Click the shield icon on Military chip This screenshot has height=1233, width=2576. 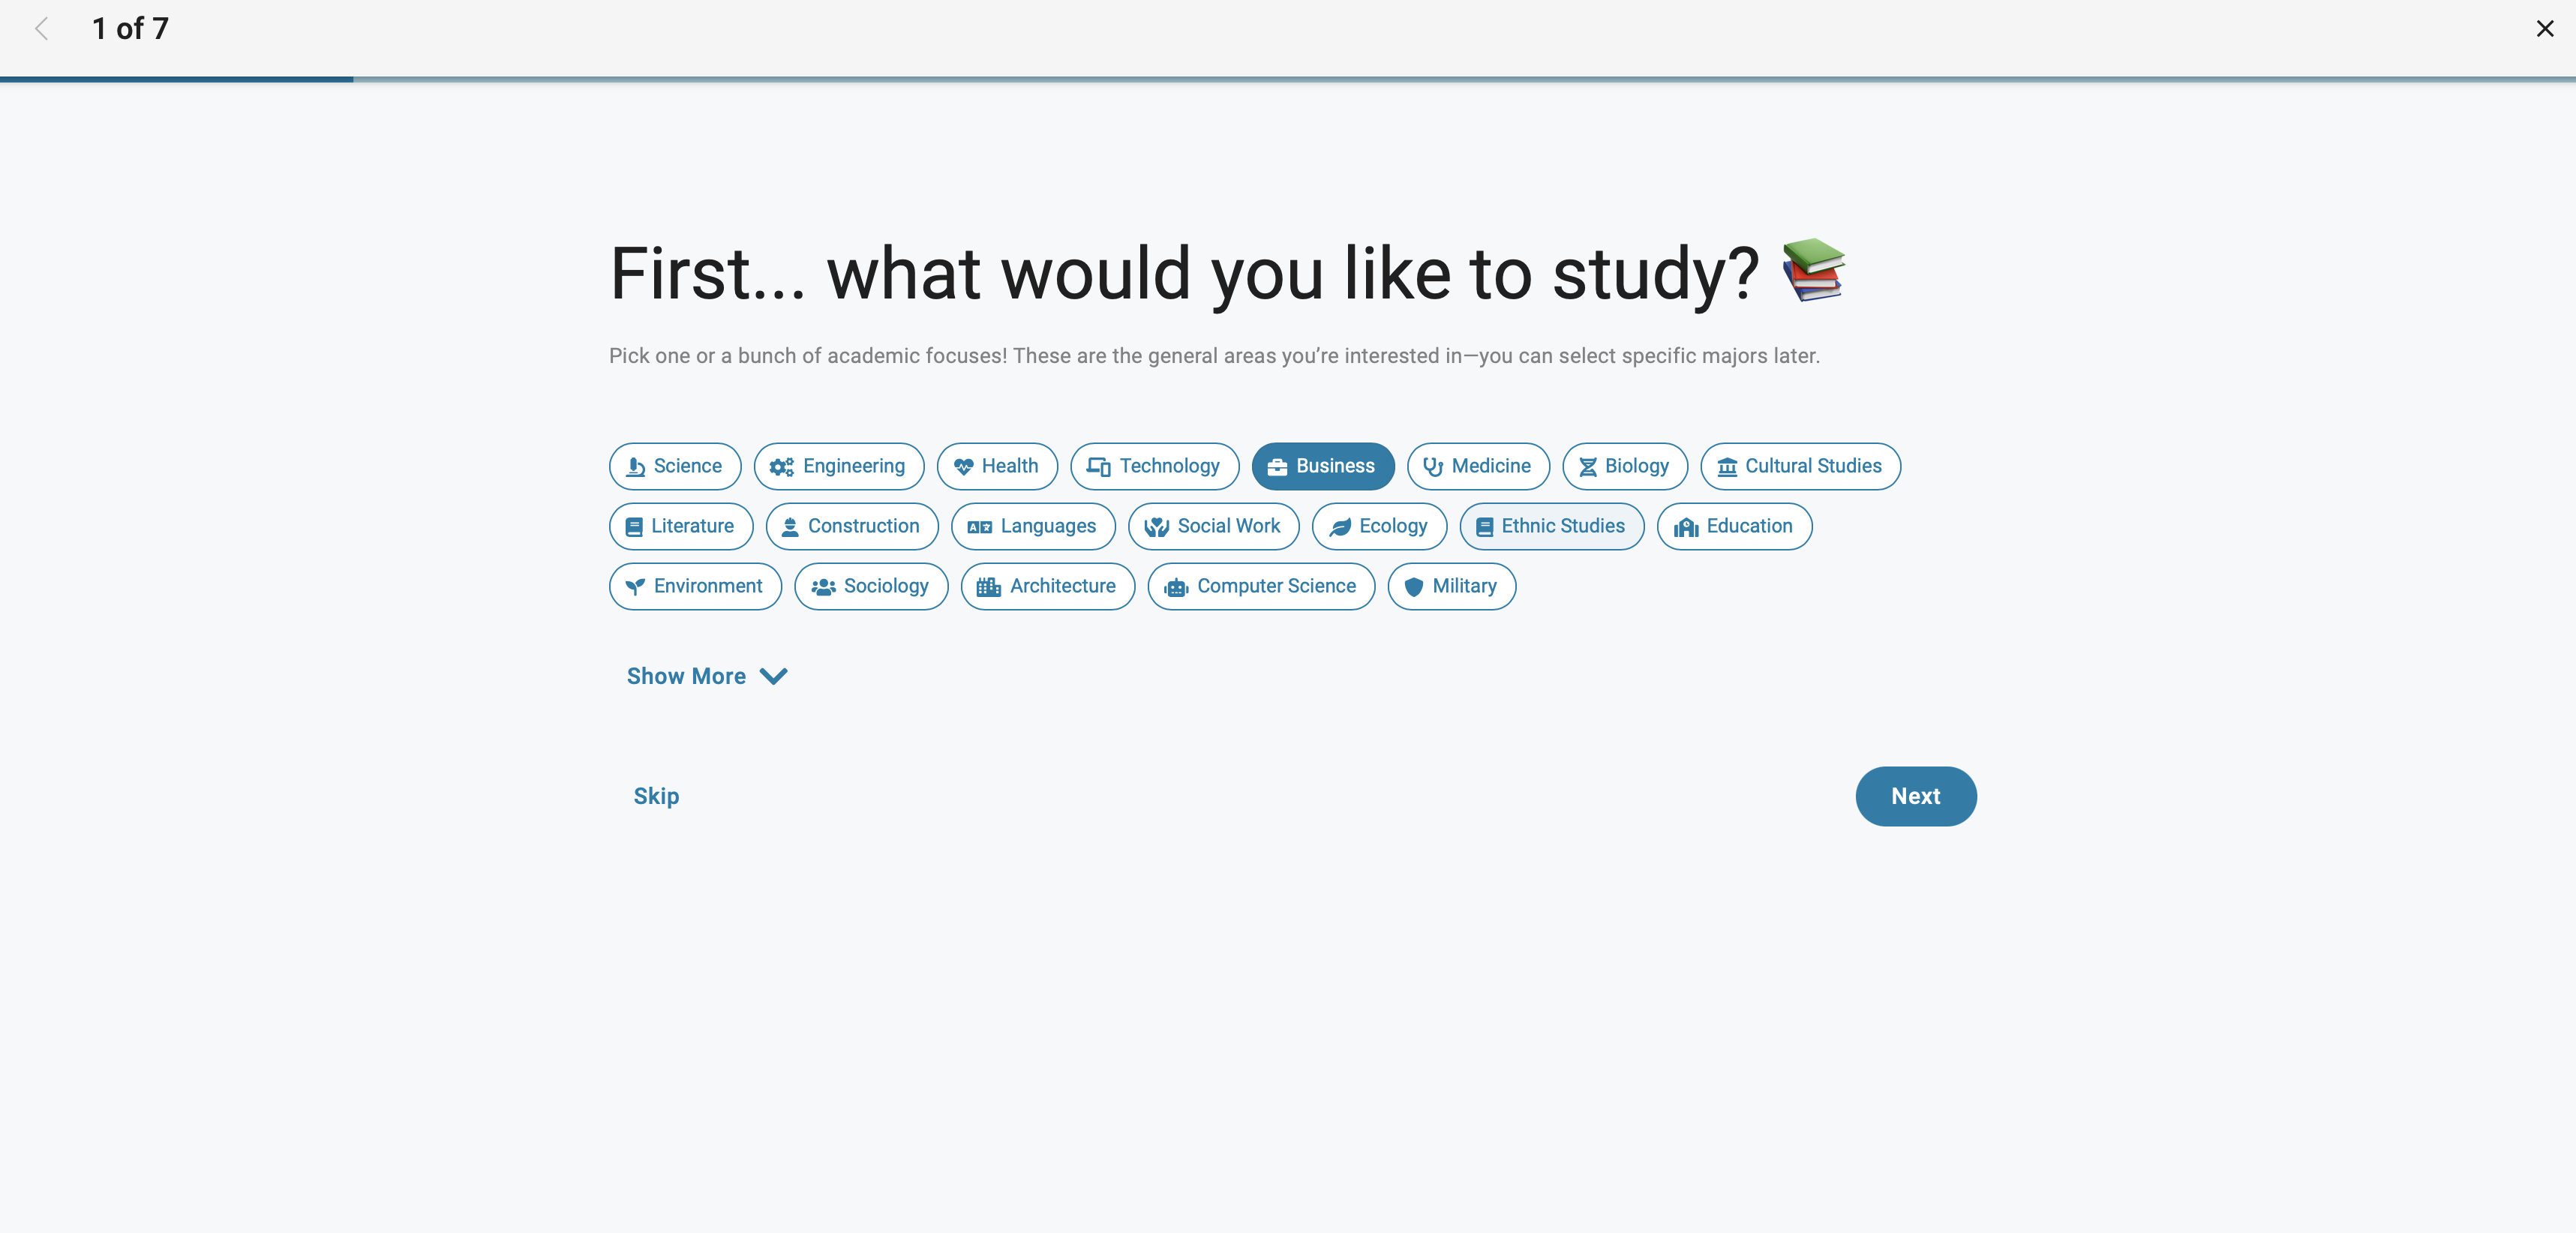tap(1413, 587)
